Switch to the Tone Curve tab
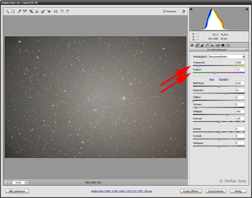 coord(197,45)
